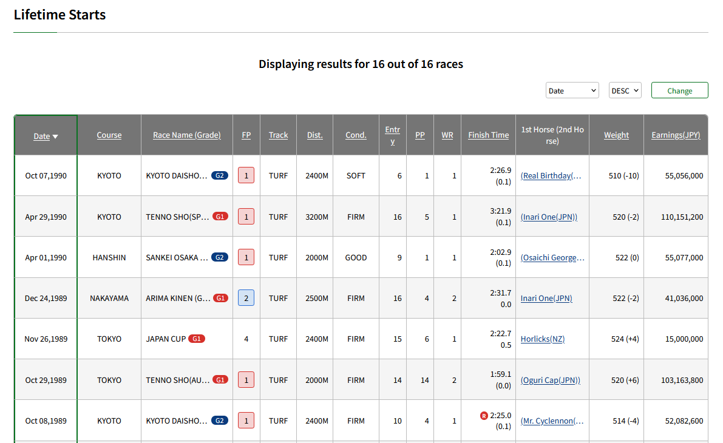Click the 15,000,000 earnings value
The width and height of the screenshot is (723, 443).
[x=684, y=339]
